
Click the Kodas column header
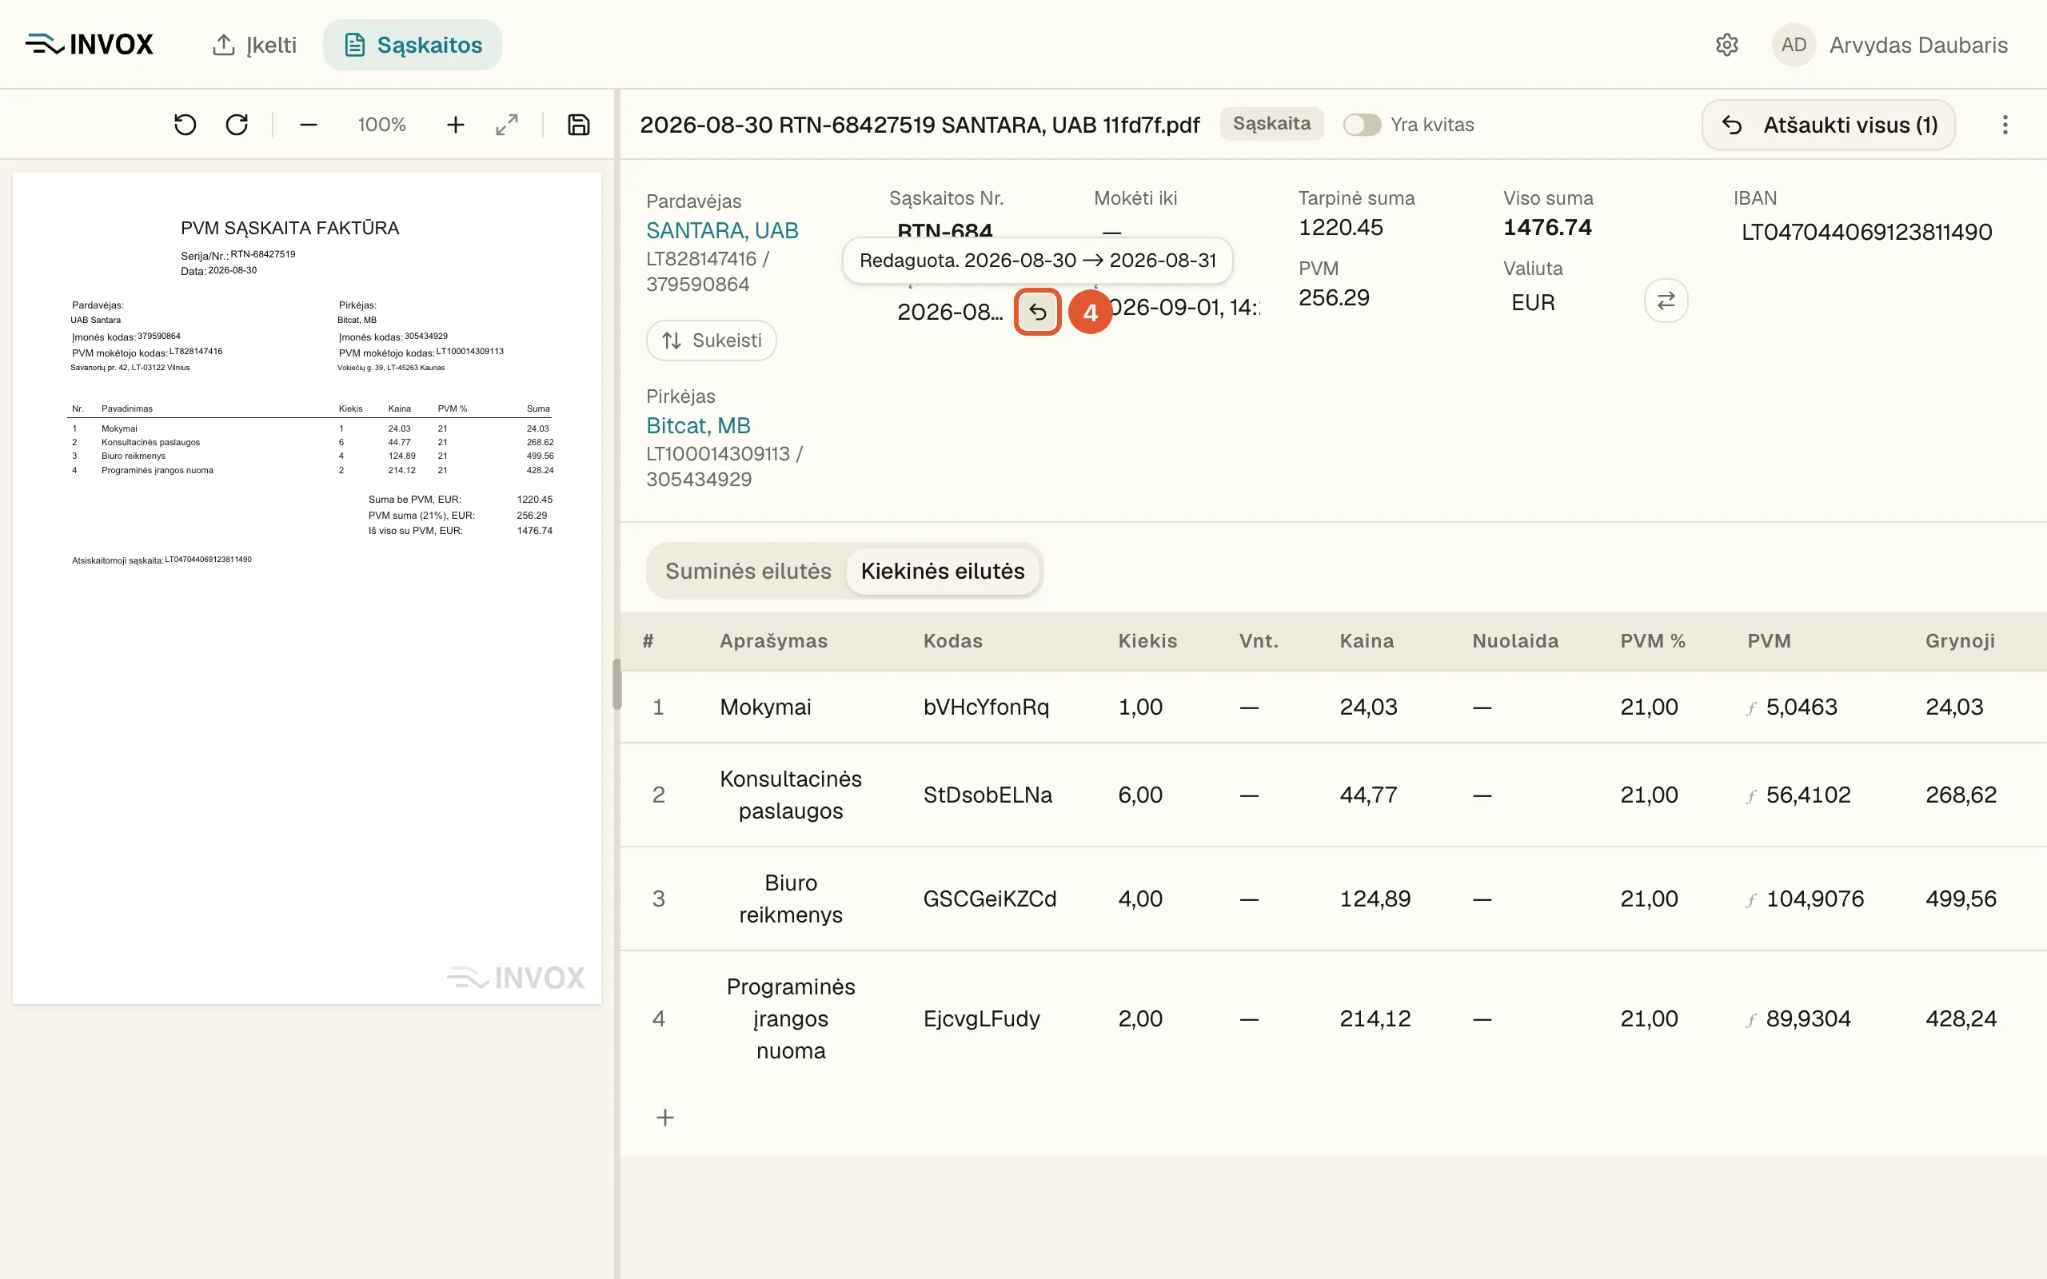[952, 641]
